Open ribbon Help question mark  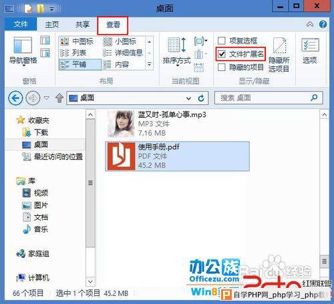323,24
